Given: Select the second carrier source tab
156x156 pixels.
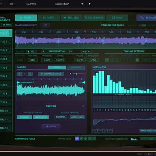Looking at the screenshot, I should tap(76, 67).
